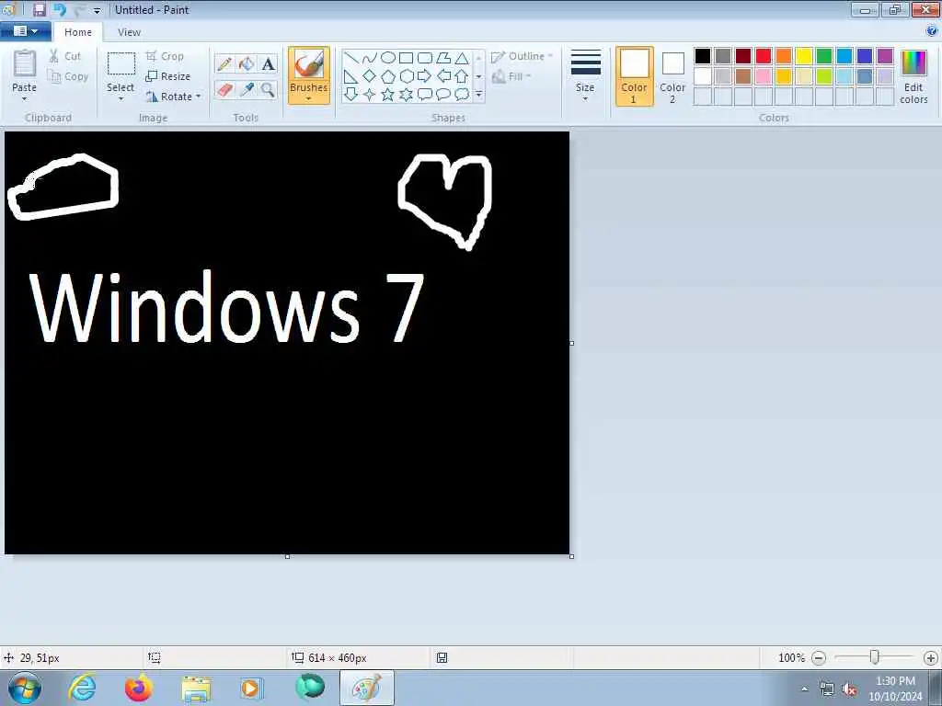The image size is (942, 706).
Task: Choose the Line shape
Action: click(351, 58)
